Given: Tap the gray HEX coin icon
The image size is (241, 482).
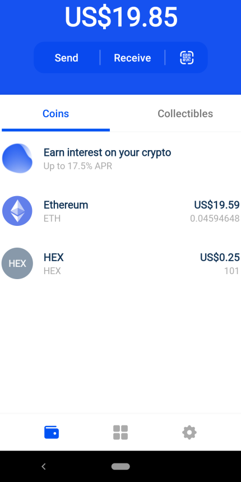Looking at the screenshot, I should pos(17,263).
